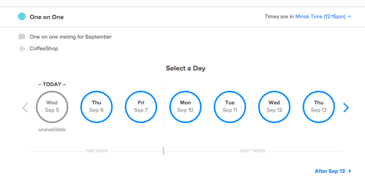Screen dimensions: 365x178
Task: Click the THIS WEEK timeline label
Action: point(96,151)
